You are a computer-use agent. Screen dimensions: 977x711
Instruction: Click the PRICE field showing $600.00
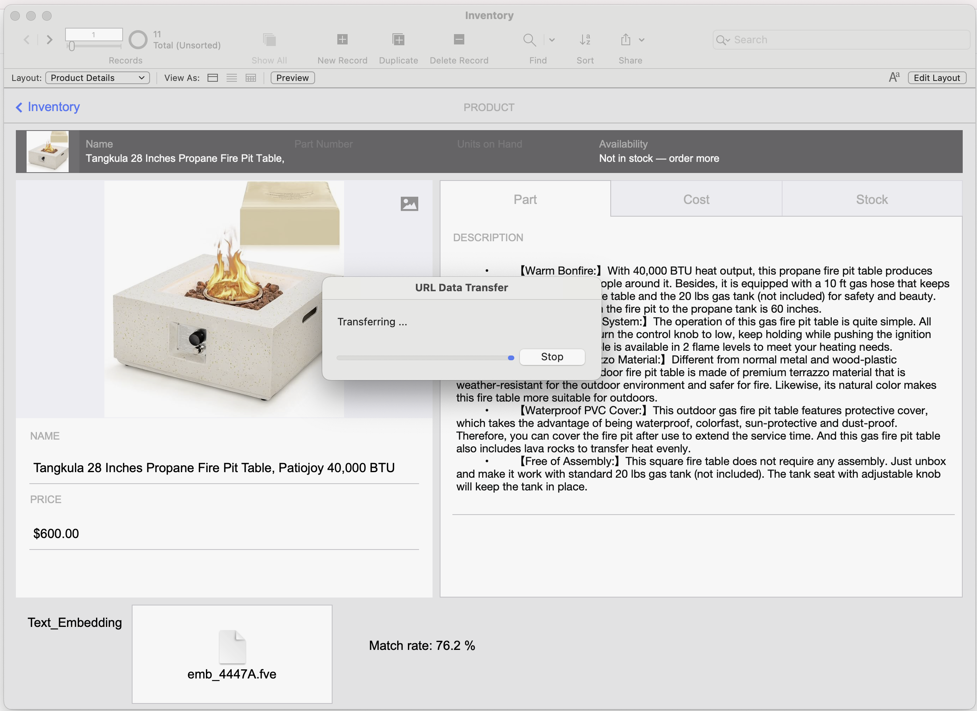[x=224, y=534]
